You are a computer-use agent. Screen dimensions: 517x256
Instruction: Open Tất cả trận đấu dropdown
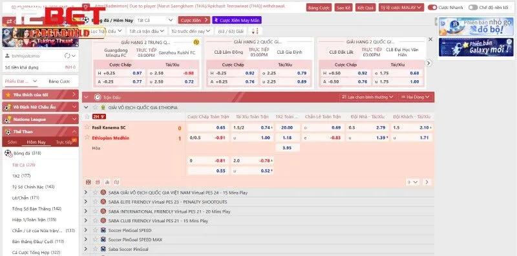click(147, 31)
